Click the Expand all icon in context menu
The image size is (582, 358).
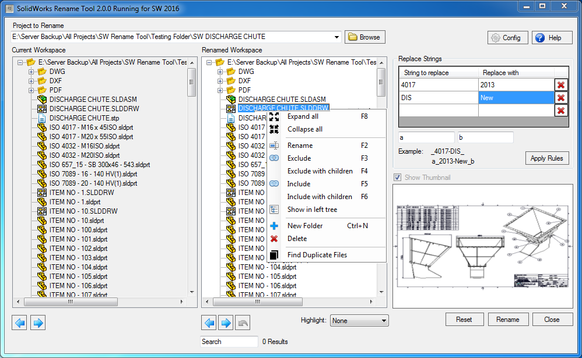[x=274, y=116]
